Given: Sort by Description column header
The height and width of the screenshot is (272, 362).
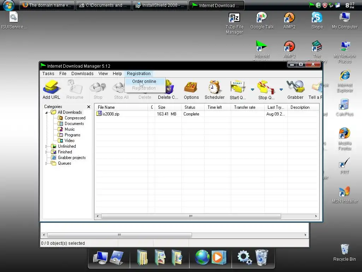Looking at the screenshot, I should [x=303, y=107].
